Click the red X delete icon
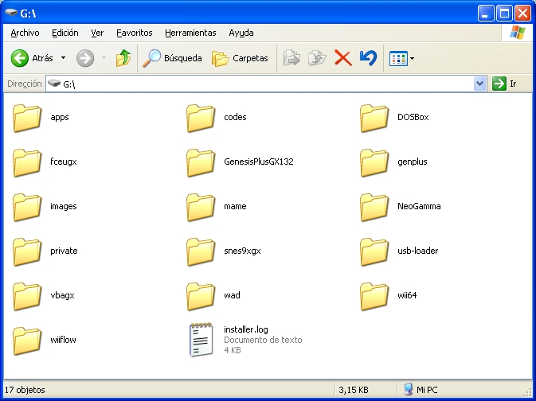The image size is (536, 401). tap(342, 58)
